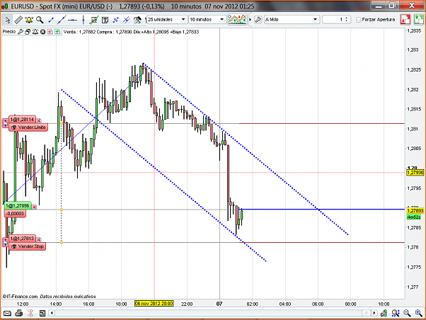Screen dimensions: 426x320
Task: Cancel the 1@1,27813 sell stop order
Action: (x=39, y=239)
